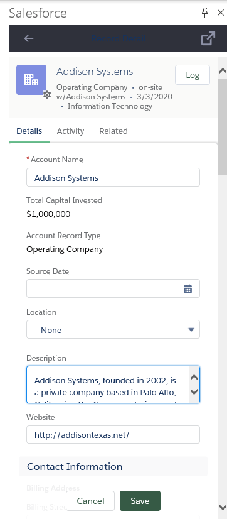
Task: Open the Source Date calendar picker
Action: (187, 288)
